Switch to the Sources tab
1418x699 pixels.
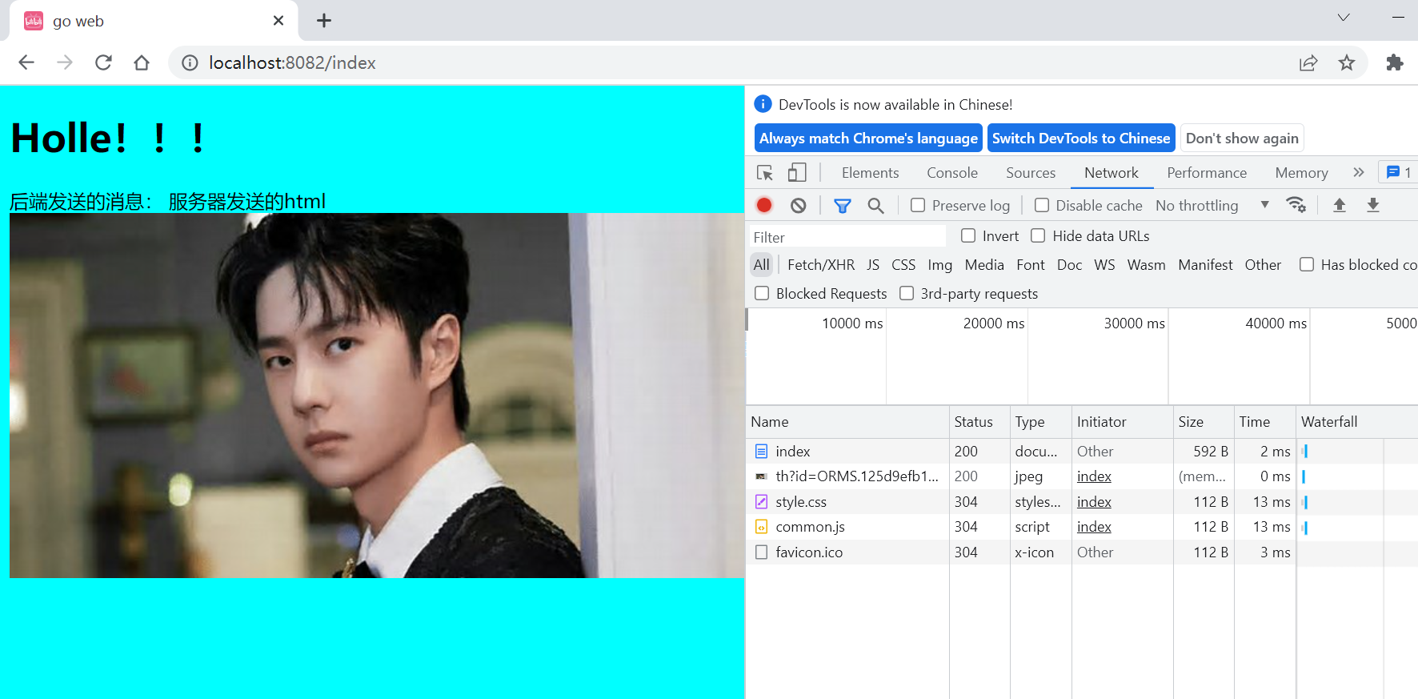(x=1031, y=173)
